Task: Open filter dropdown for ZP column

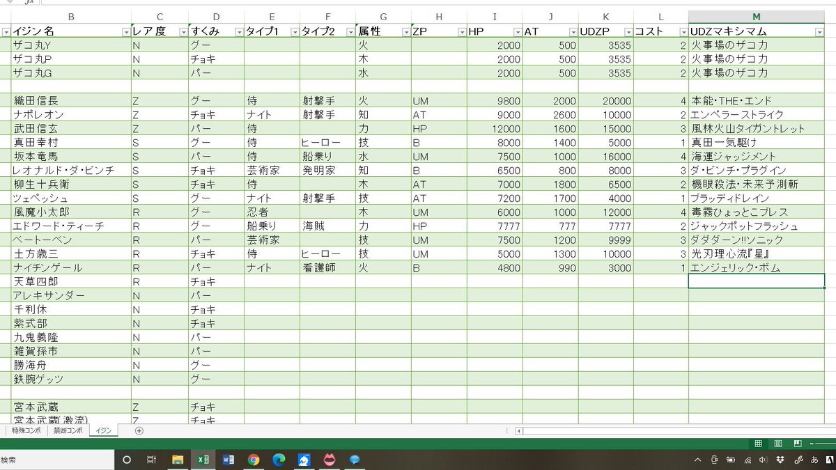Action: (461, 31)
